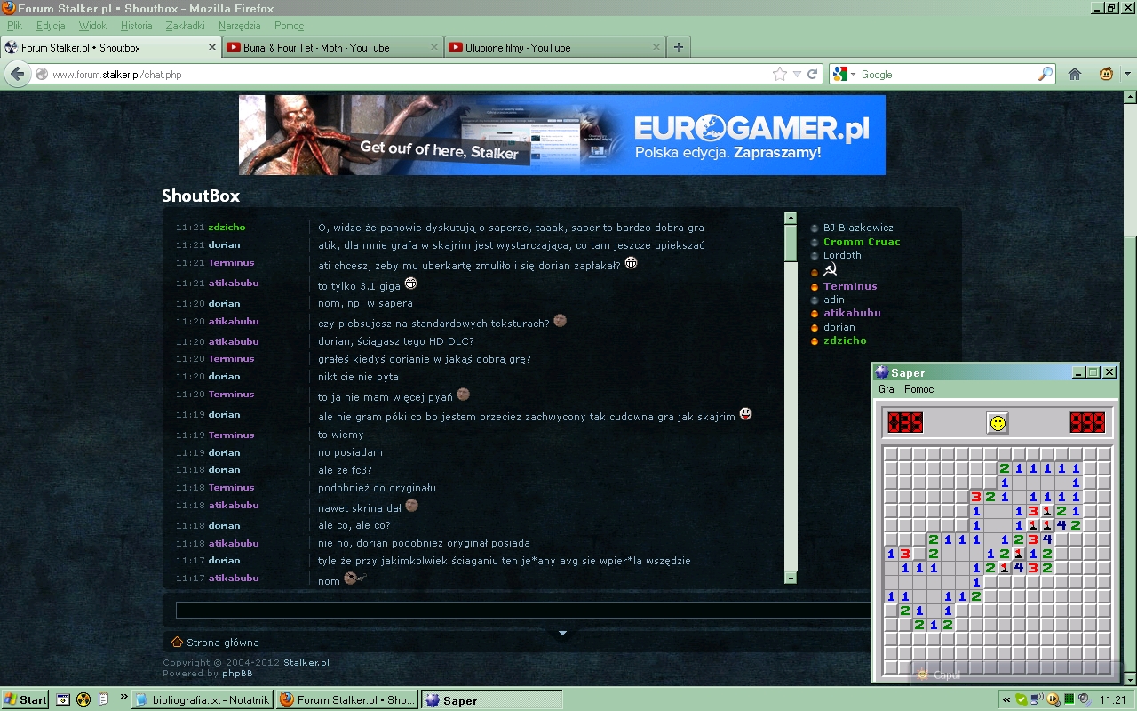1137x711 pixels.
Task: Click the Windows Start button
Action: tap(25, 699)
